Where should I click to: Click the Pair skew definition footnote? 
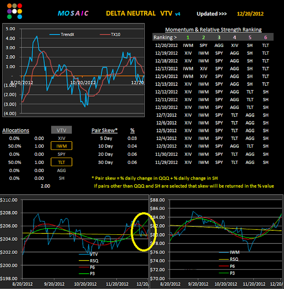coord(155,178)
